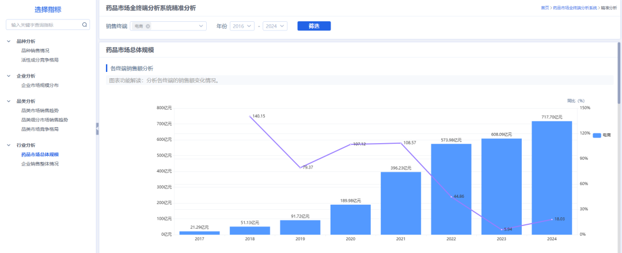Click the 各终端销售额分析 section title
This screenshot has height=253, width=622.
tap(132, 68)
